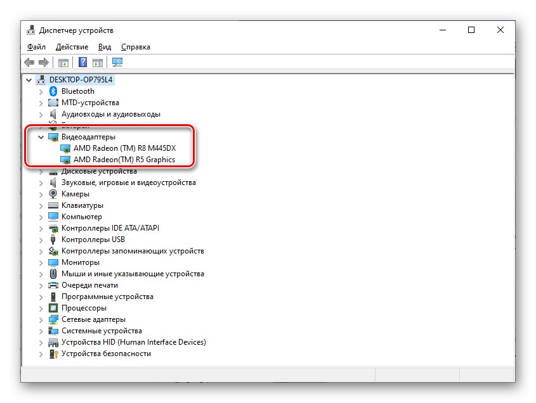Open the Файл menu

[36, 47]
